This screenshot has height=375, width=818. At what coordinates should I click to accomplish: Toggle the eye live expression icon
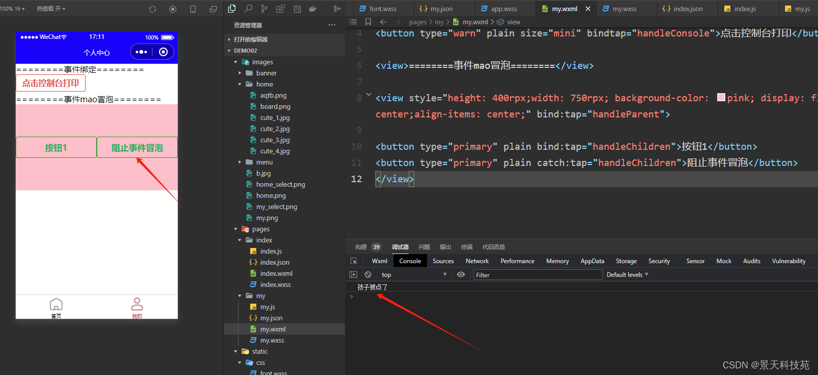461,275
